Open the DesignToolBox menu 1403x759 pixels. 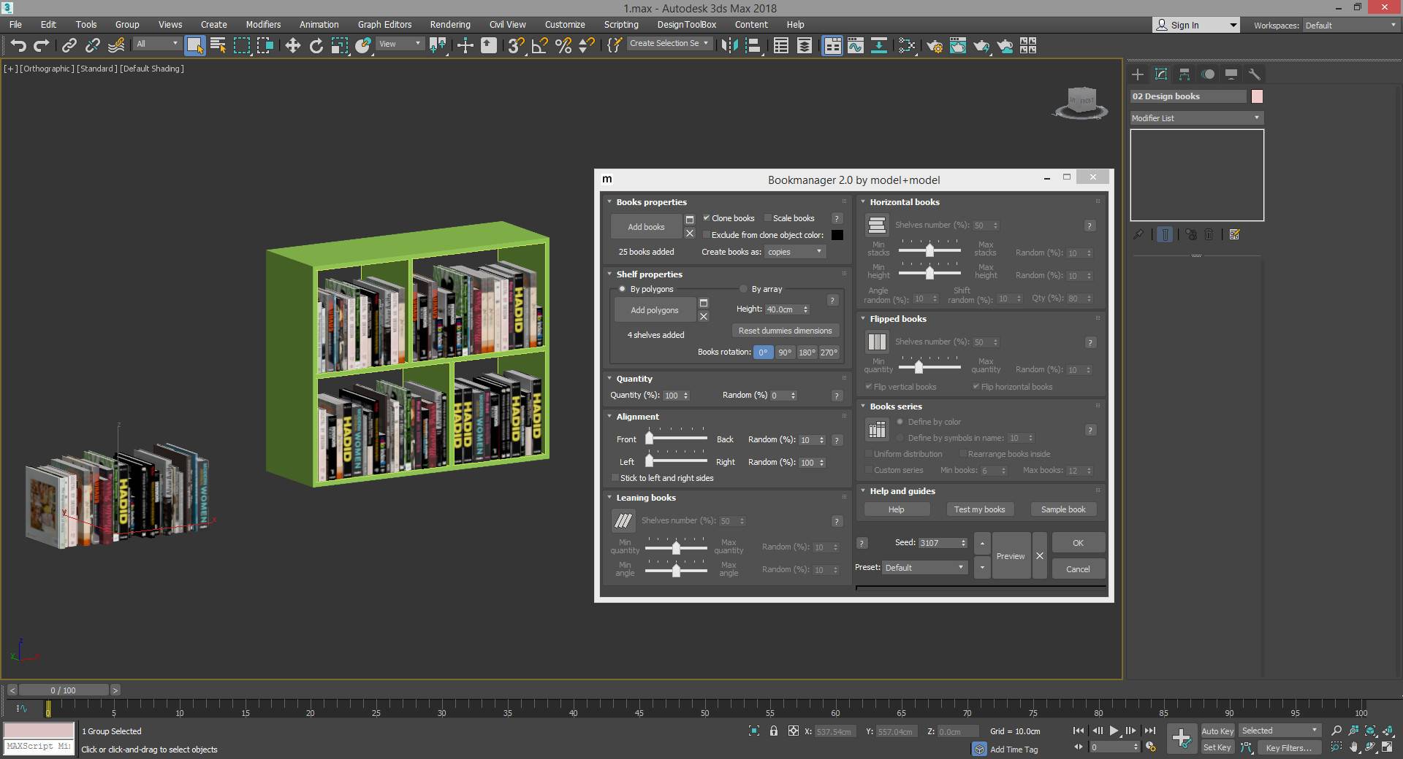tap(687, 24)
